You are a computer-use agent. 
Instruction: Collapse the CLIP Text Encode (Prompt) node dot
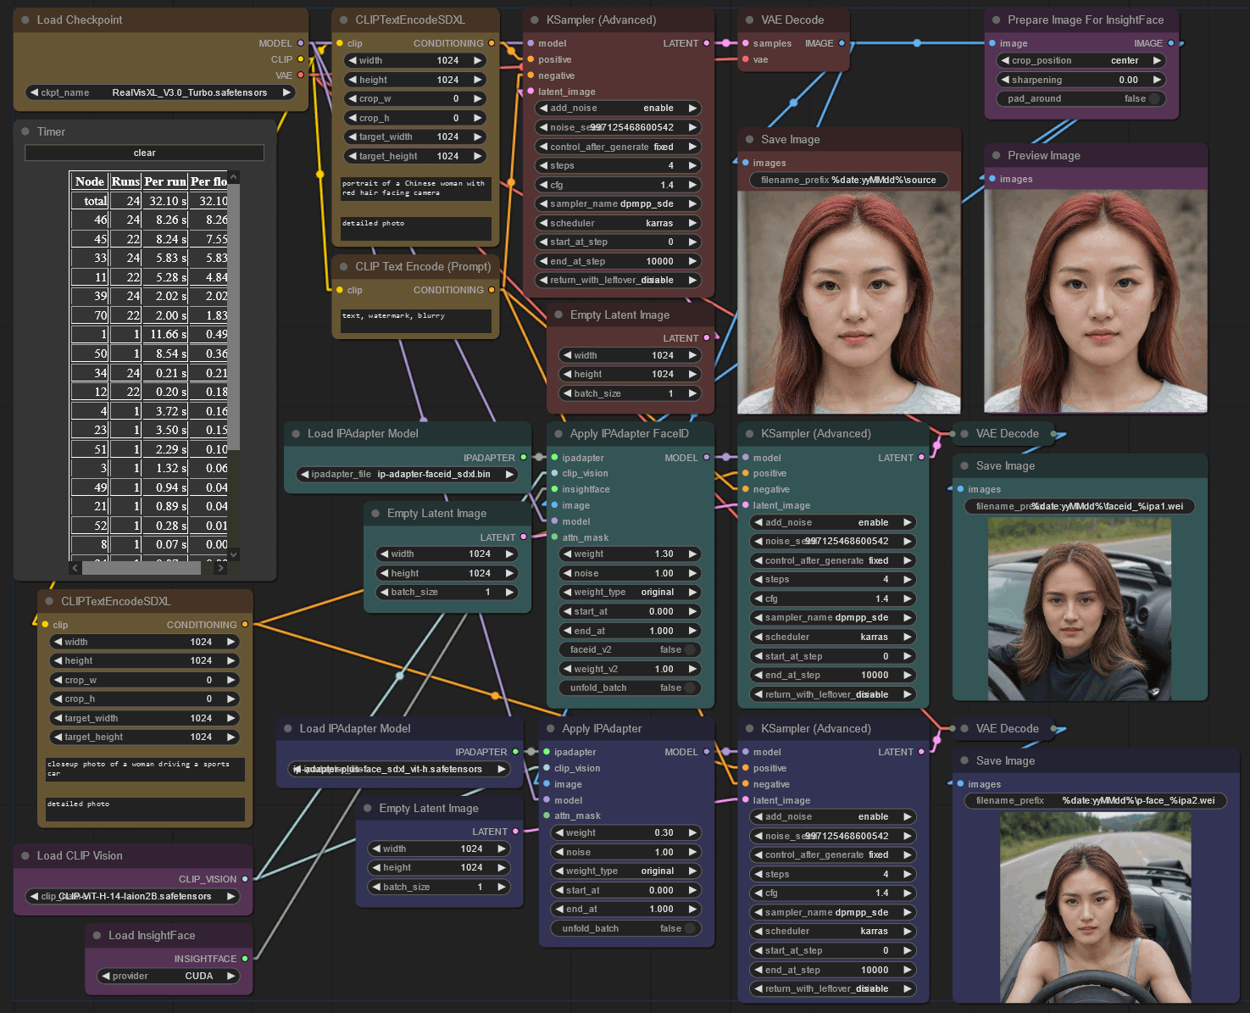coord(343,266)
